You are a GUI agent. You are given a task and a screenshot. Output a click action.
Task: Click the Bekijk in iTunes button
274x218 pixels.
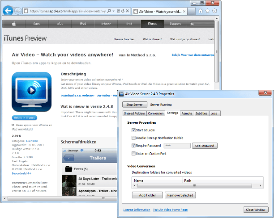[25, 118]
